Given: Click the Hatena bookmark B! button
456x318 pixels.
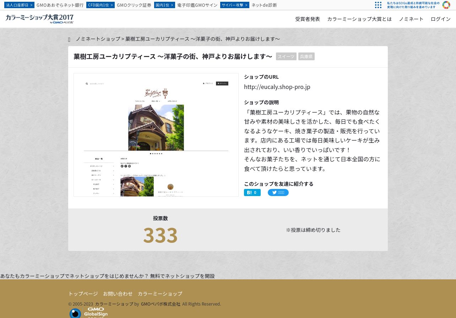Looking at the screenshot, I should coord(252,193).
